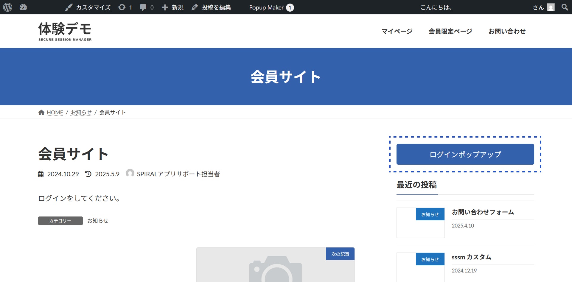Screen dimensions: 572x282
Task: Open the site dashboard gauge icon
Action: click(23, 7)
